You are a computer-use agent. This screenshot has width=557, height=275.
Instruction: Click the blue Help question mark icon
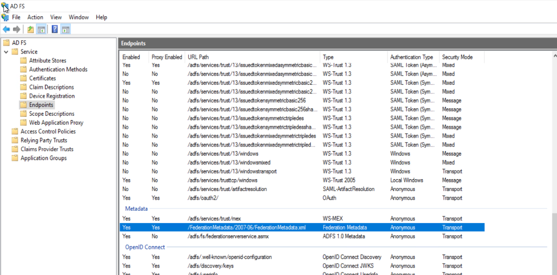(x=55, y=29)
